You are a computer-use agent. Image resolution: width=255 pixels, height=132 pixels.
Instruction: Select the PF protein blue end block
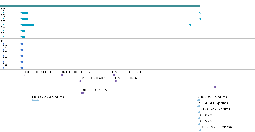(22, 44)
